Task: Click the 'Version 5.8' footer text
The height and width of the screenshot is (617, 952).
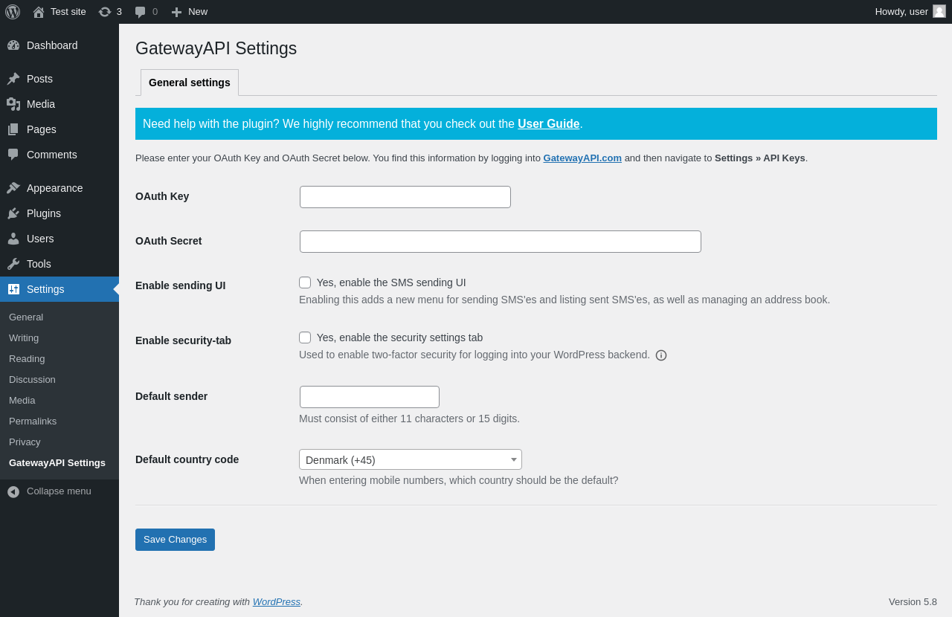Action: click(x=913, y=602)
